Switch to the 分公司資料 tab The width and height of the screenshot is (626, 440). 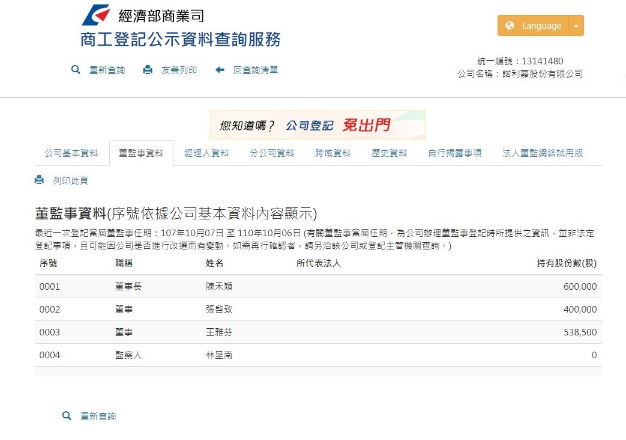(272, 153)
